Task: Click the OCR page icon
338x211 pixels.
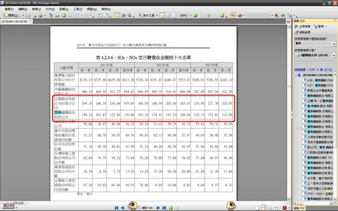Action: pyautogui.click(x=57, y=15)
